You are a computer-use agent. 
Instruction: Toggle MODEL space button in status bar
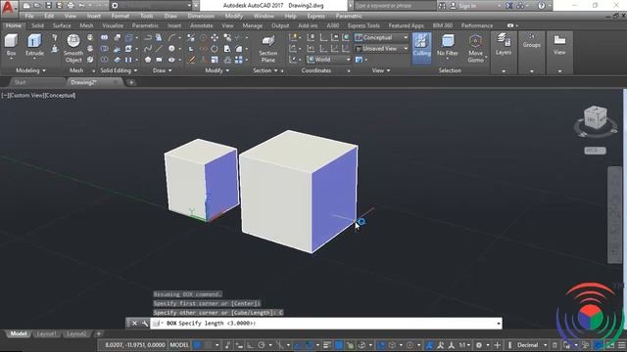tap(179, 345)
